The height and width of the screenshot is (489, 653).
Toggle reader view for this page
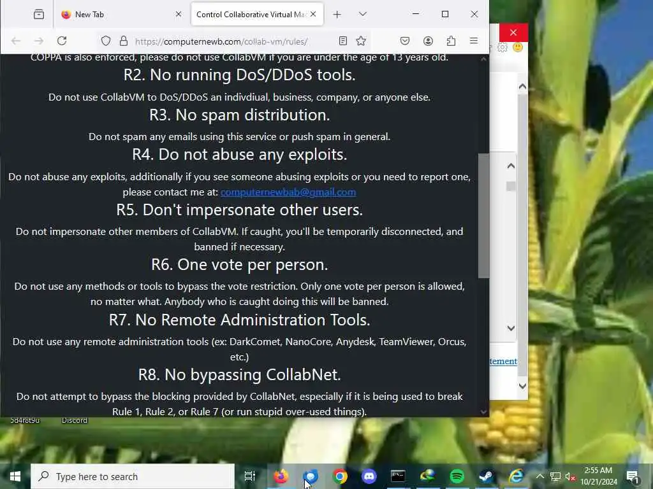coord(342,41)
